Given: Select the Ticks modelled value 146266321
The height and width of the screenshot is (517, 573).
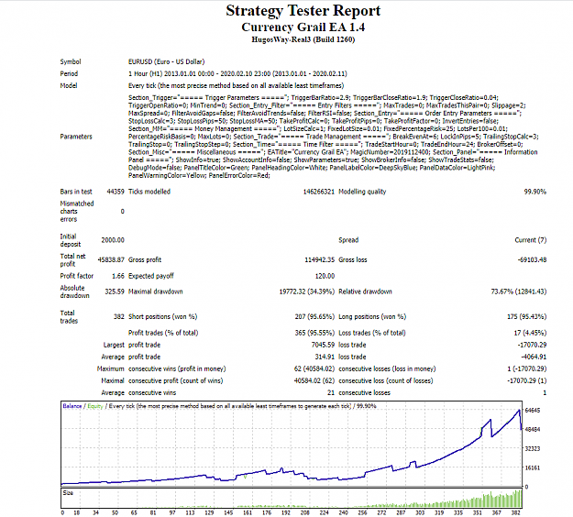Looking at the screenshot, I should 319,192.
